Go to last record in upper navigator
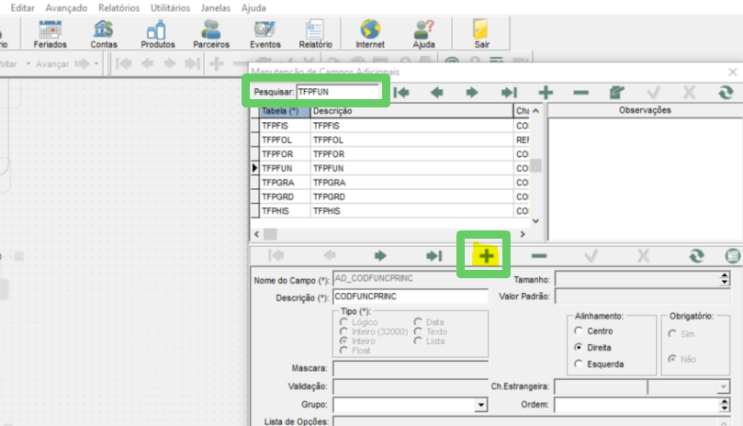The height and width of the screenshot is (426, 743). coord(509,92)
